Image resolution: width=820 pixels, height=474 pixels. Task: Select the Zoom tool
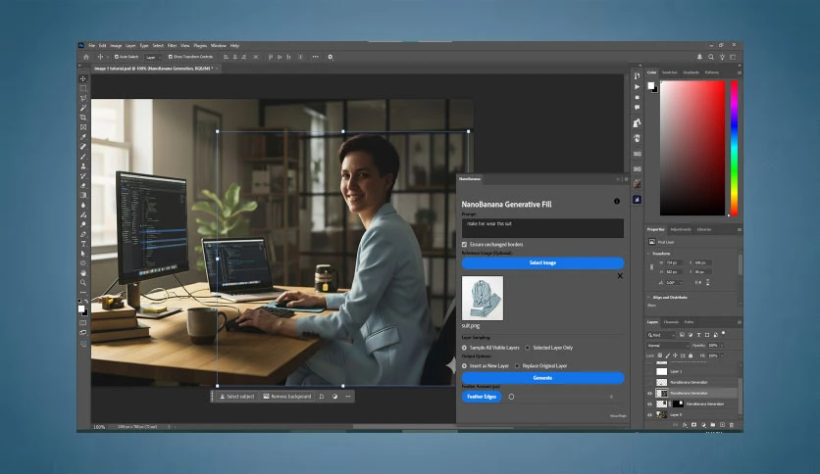click(x=83, y=282)
